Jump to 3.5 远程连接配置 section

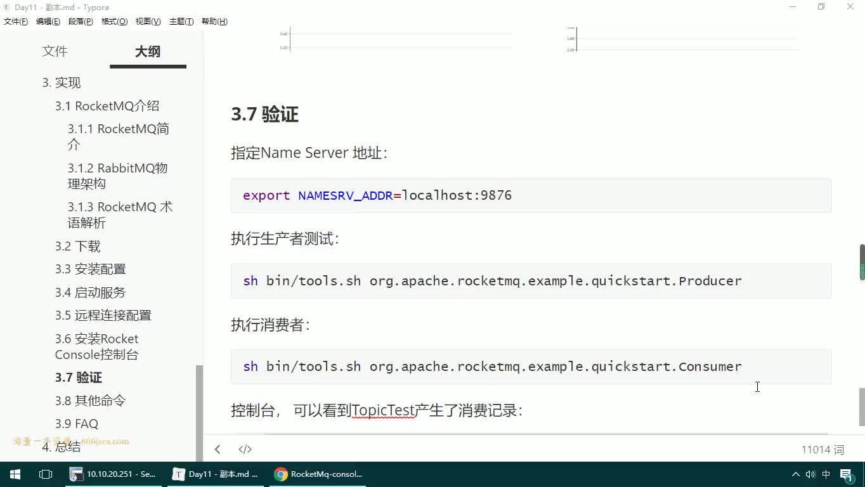(x=103, y=315)
